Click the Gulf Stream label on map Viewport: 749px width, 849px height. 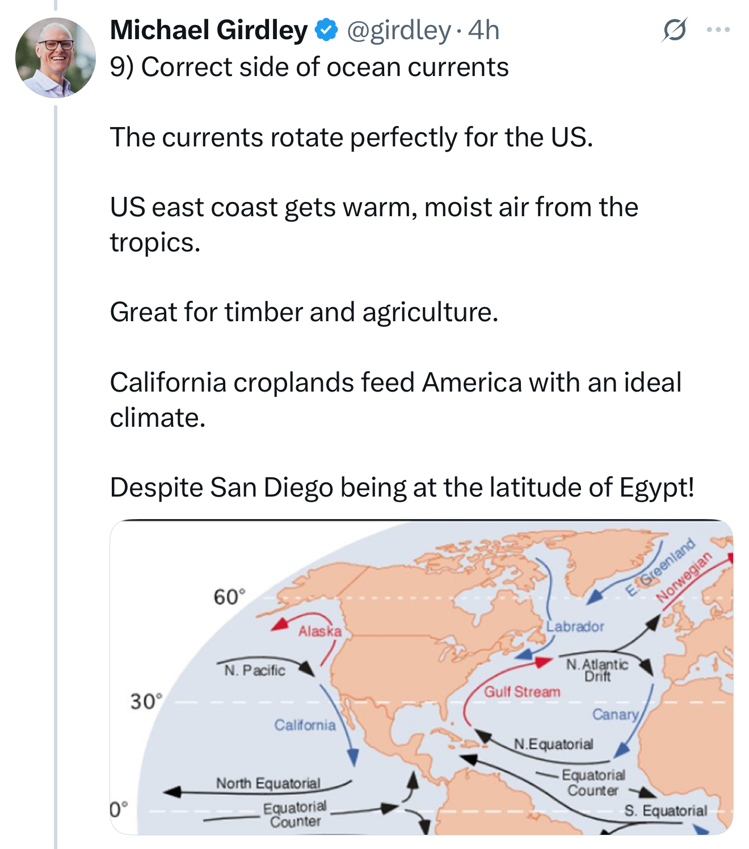tap(521, 692)
